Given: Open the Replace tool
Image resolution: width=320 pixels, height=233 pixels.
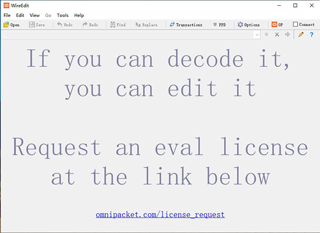Looking at the screenshot, I should click(146, 25).
